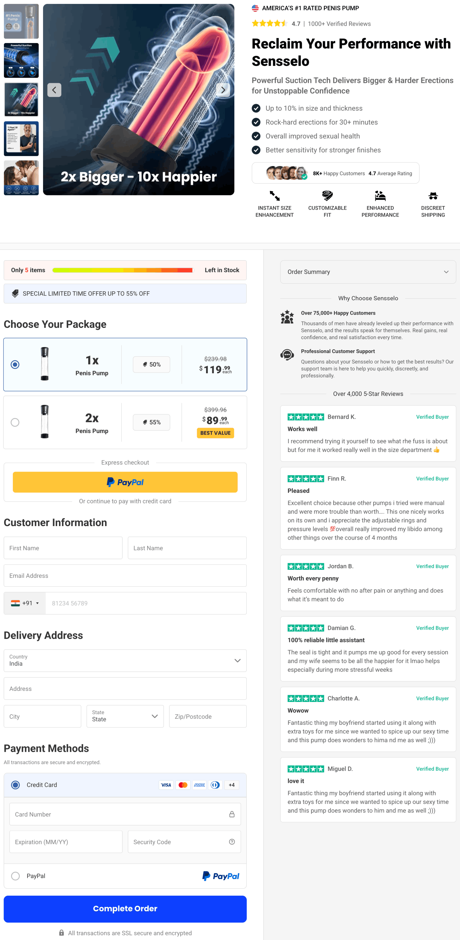Click the Mastercard icon
The image size is (460, 940).
183,785
